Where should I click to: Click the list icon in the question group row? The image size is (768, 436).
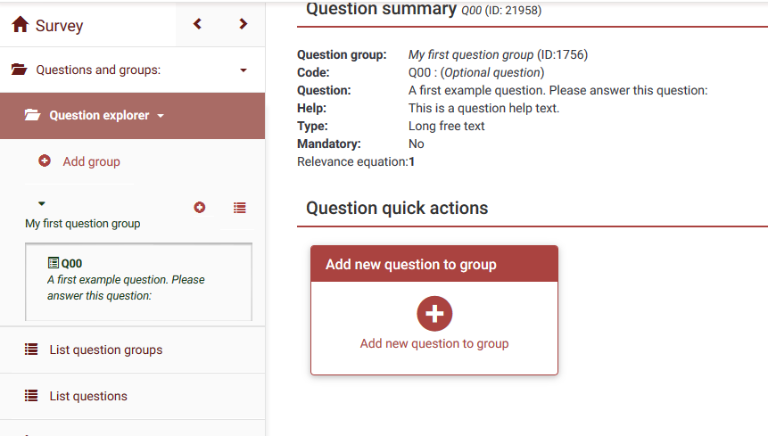(239, 207)
